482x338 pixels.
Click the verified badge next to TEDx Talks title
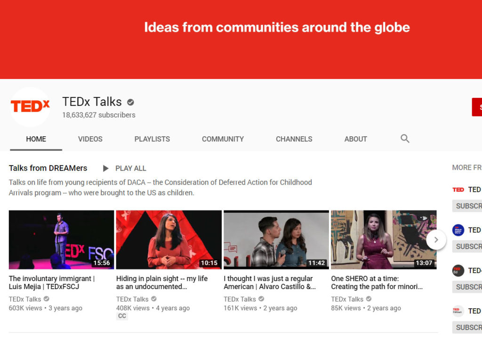pyautogui.click(x=131, y=102)
